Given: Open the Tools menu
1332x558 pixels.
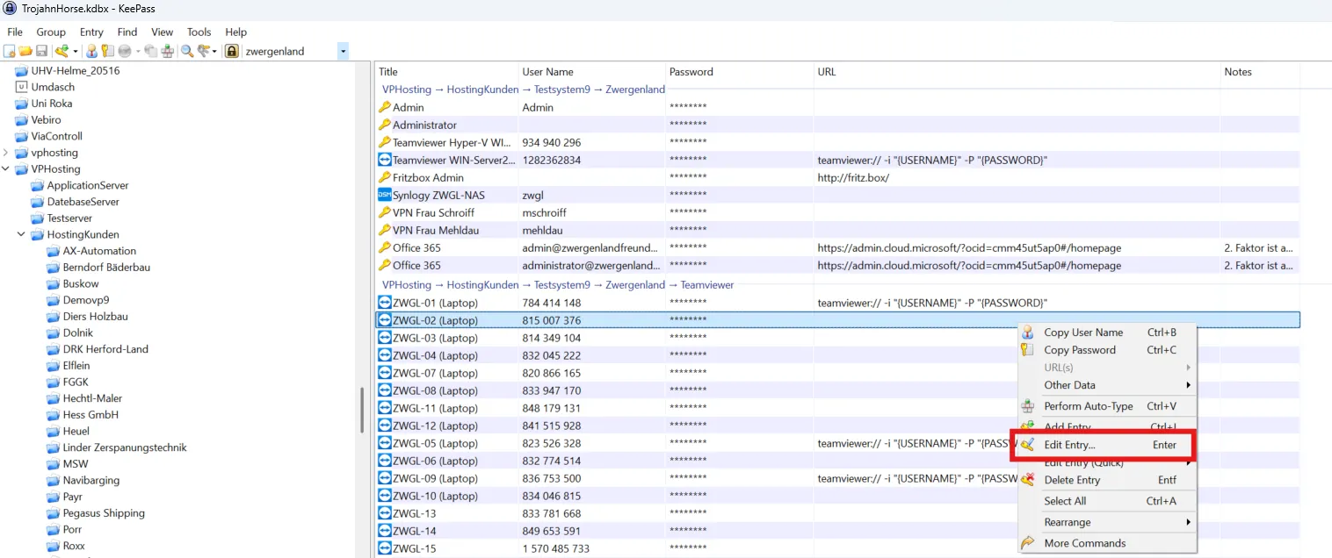Looking at the screenshot, I should pos(199,32).
